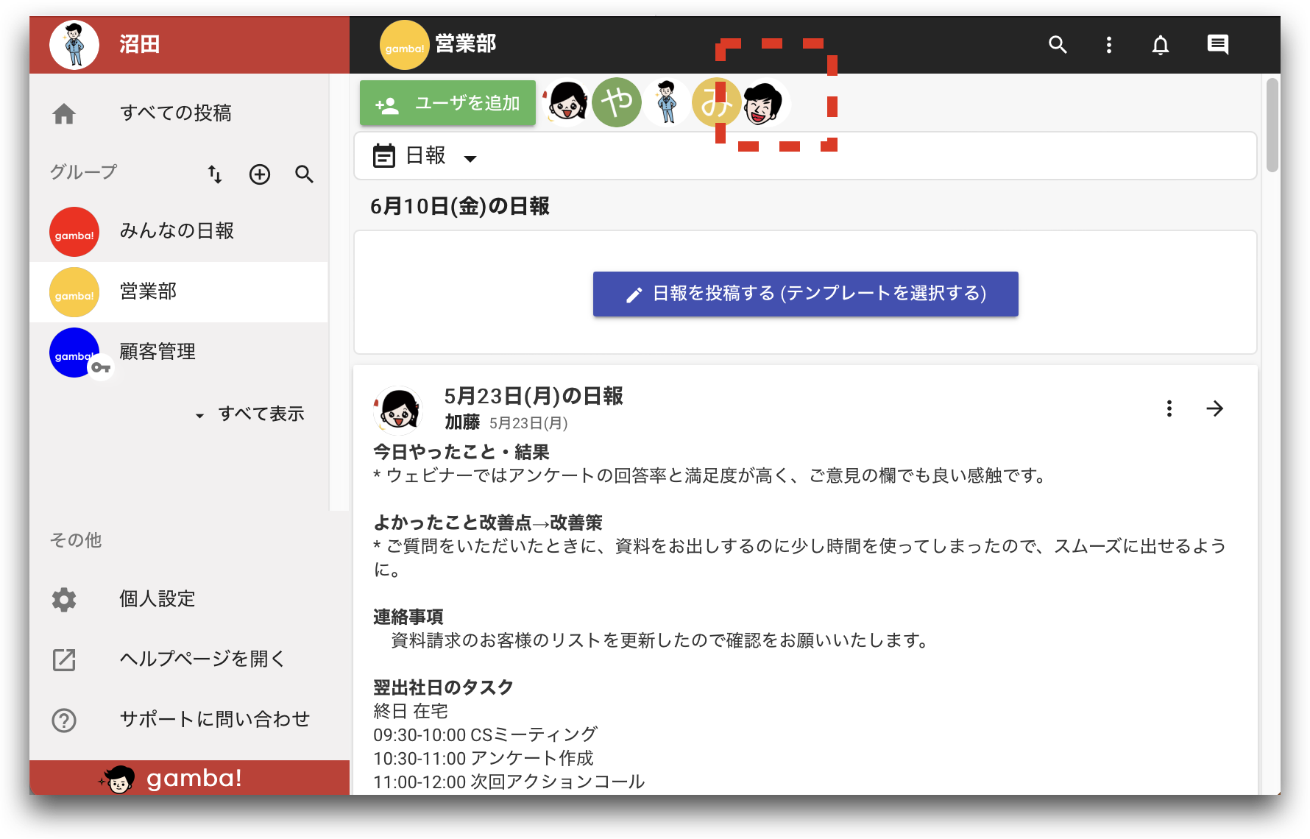Click ユーザを追加 button
The height and width of the screenshot is (839, 1310).
[447, 103]
